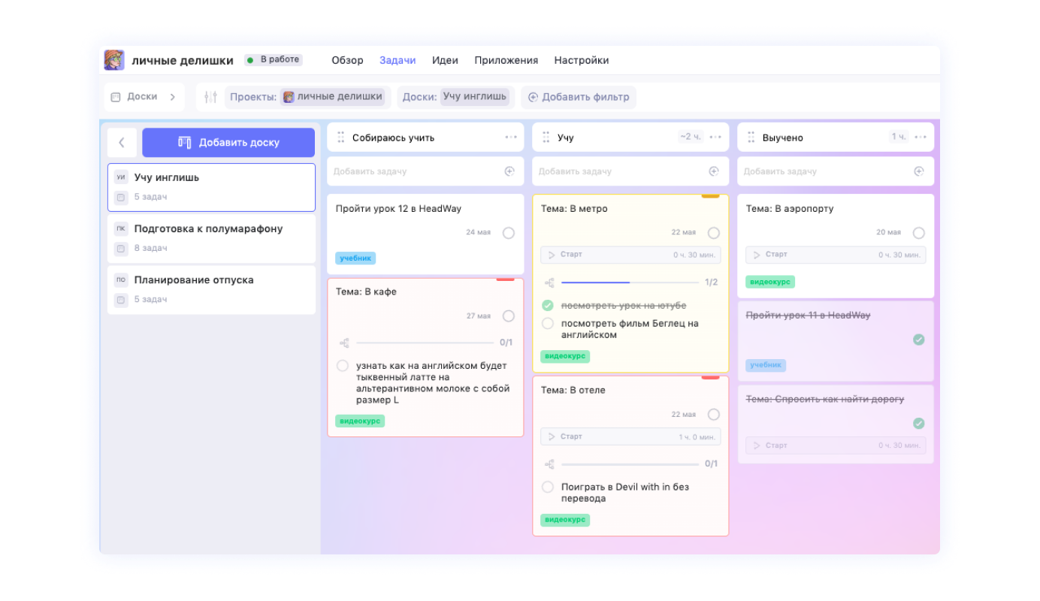This screenshot has height=601, width=1040.
Task: Click the project avatar icon
Action: pyautogui.click(x=114, y=60)
